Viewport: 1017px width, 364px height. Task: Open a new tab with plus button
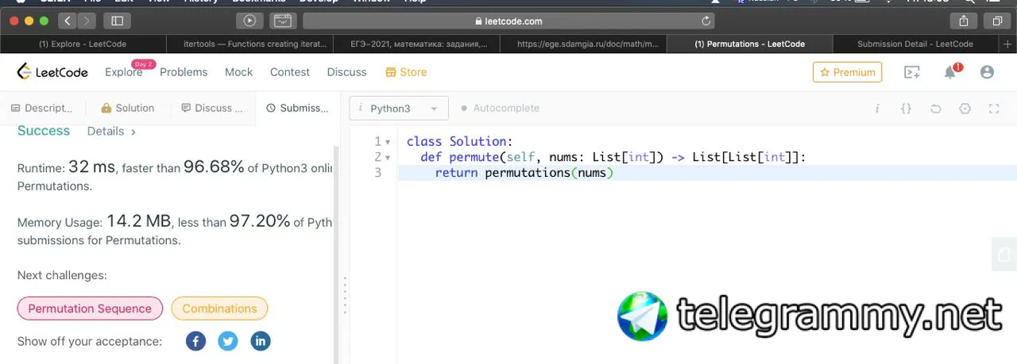tap(1008, 44)
